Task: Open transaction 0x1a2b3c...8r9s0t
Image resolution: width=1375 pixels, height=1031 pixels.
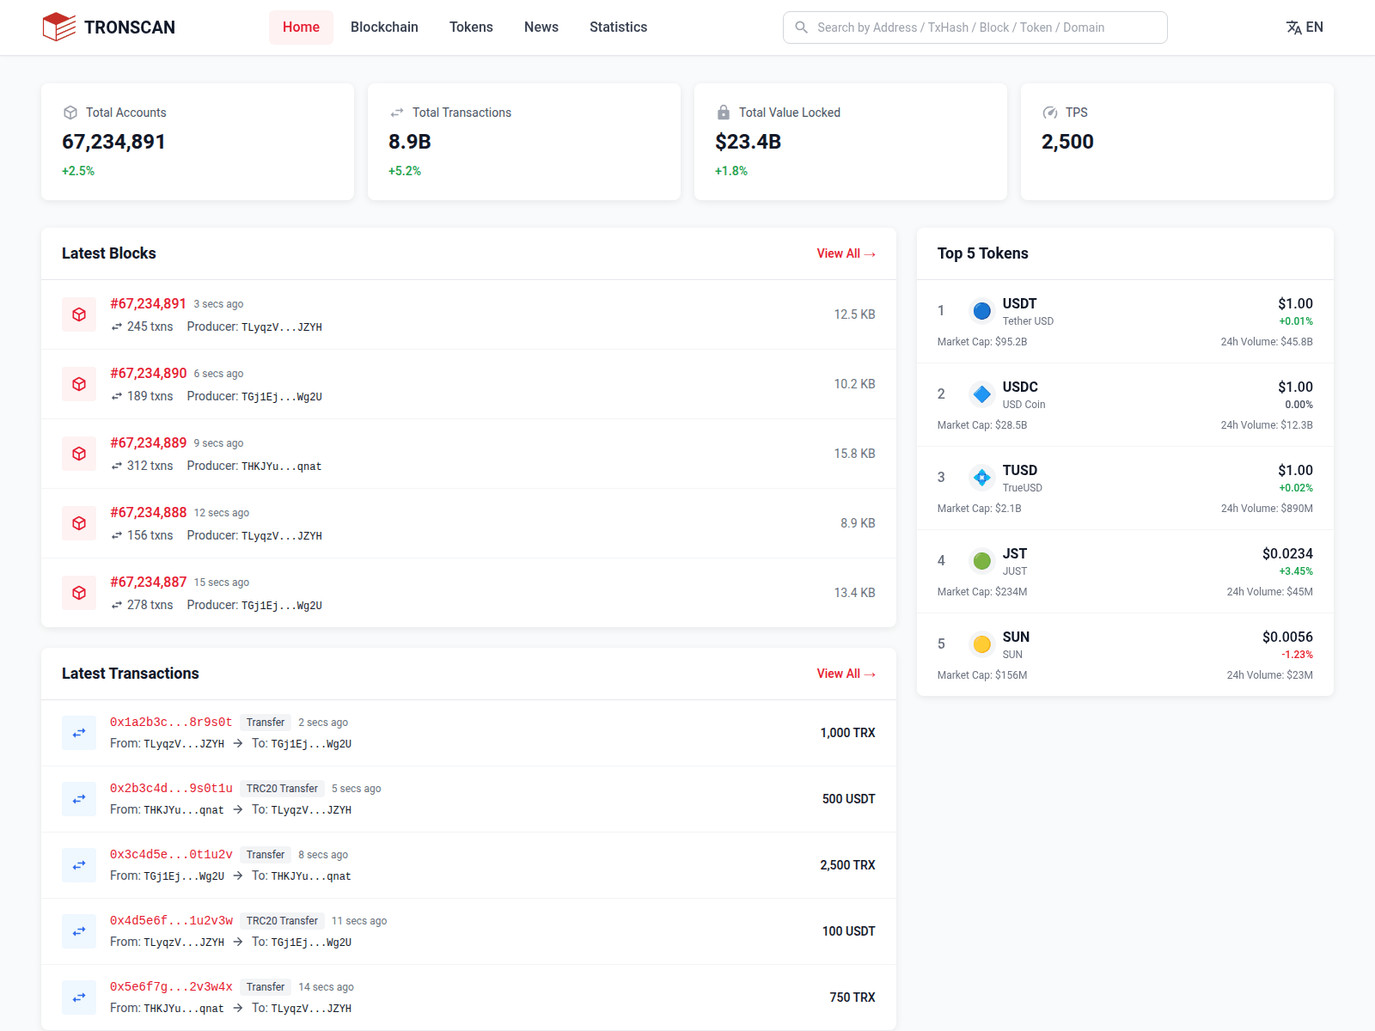Action: tap(171, 723)
